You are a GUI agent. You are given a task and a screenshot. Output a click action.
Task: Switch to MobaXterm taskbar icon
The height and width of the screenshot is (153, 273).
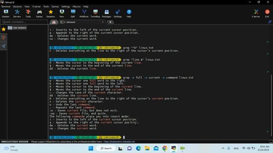tap(174, 148)
